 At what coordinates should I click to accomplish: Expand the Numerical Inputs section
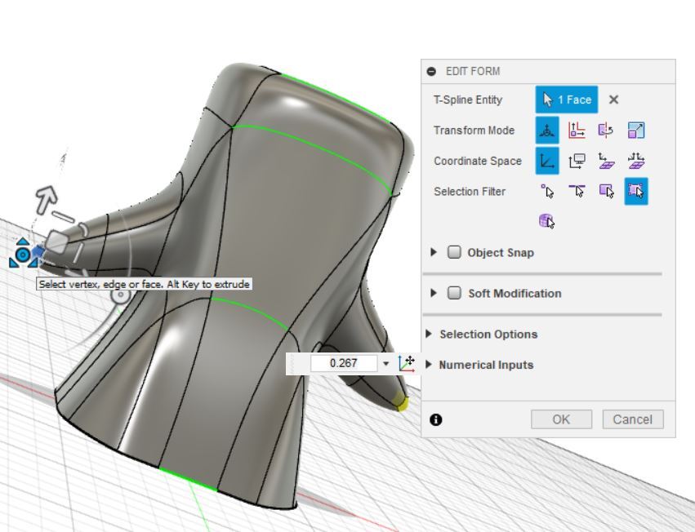click(429, 365)
